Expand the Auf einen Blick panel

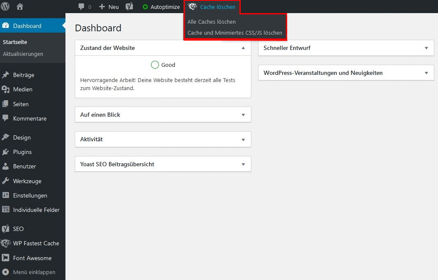(243, 115)
